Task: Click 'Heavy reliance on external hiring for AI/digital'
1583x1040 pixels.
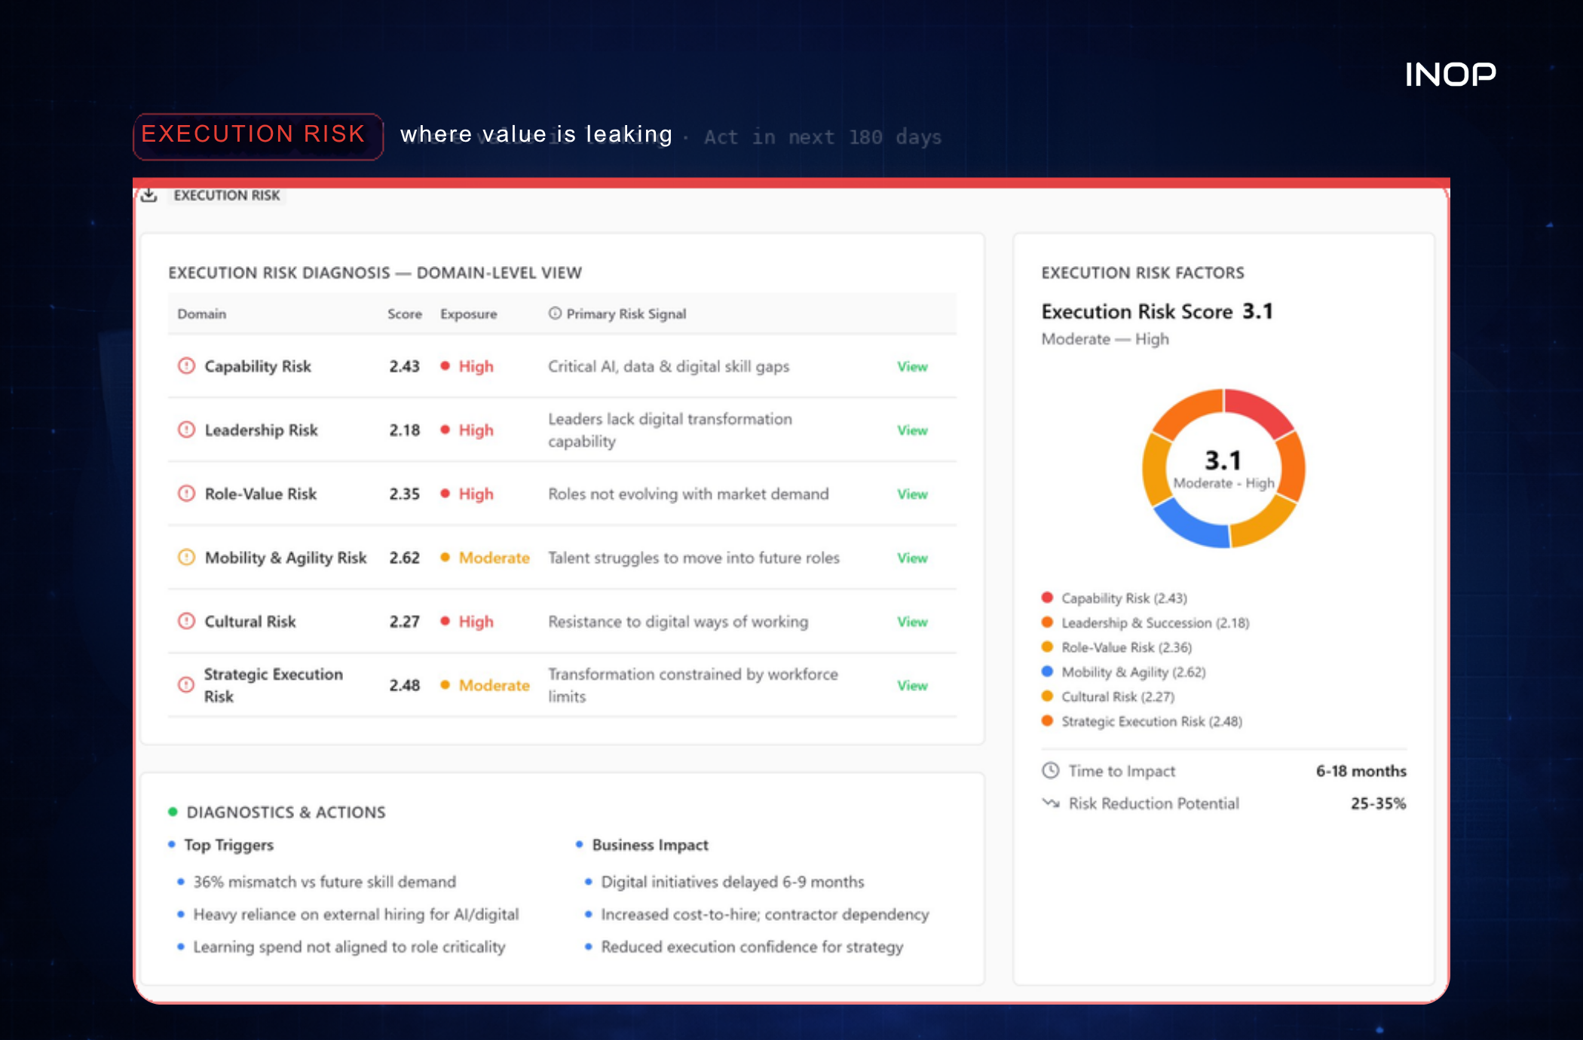Action: click(x=356, y=914)
